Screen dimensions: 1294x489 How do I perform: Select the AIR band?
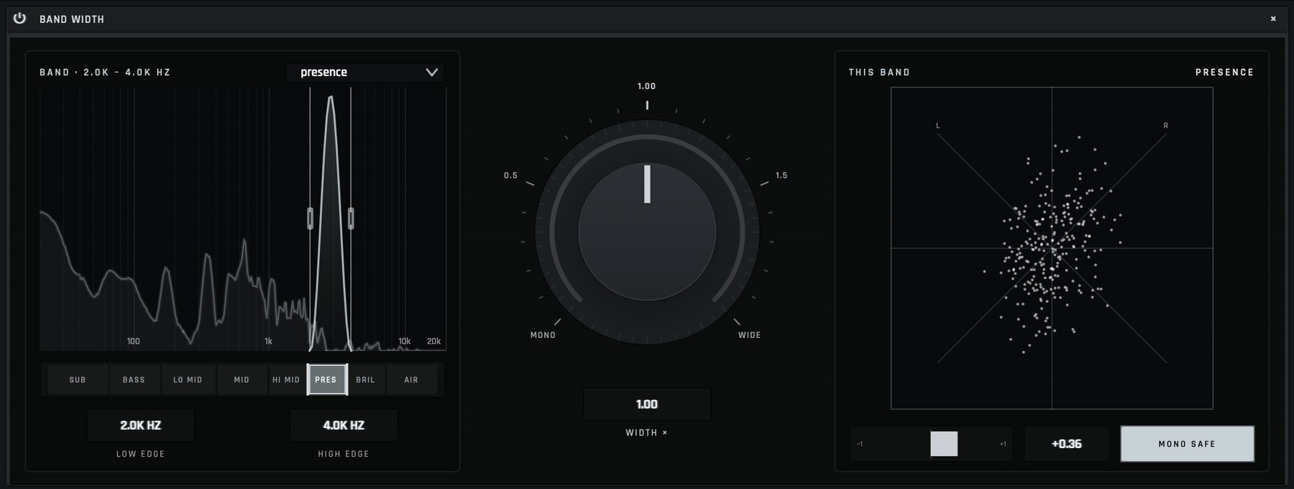(411, 380)
